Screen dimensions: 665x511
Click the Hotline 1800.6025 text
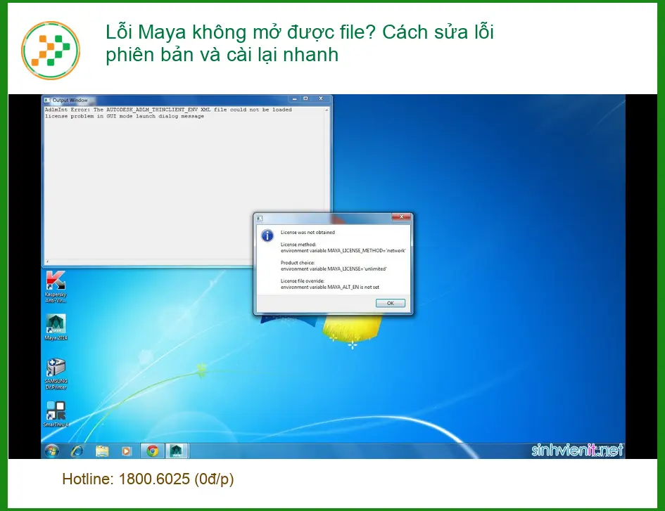[x=148, y=479]
